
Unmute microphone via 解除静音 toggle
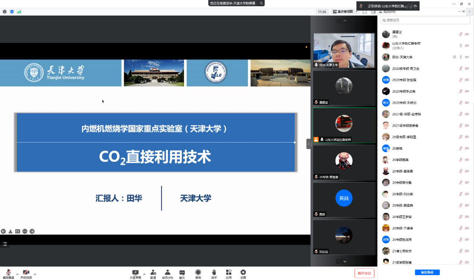tap(8, 274)
